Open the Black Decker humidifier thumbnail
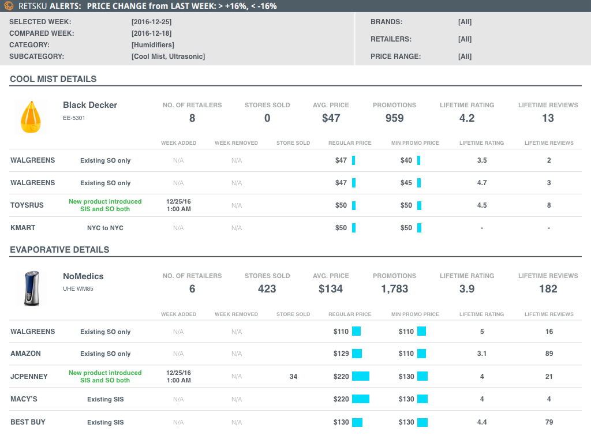The width and height of the screenshot is (591, 443). tap(31, 117)
